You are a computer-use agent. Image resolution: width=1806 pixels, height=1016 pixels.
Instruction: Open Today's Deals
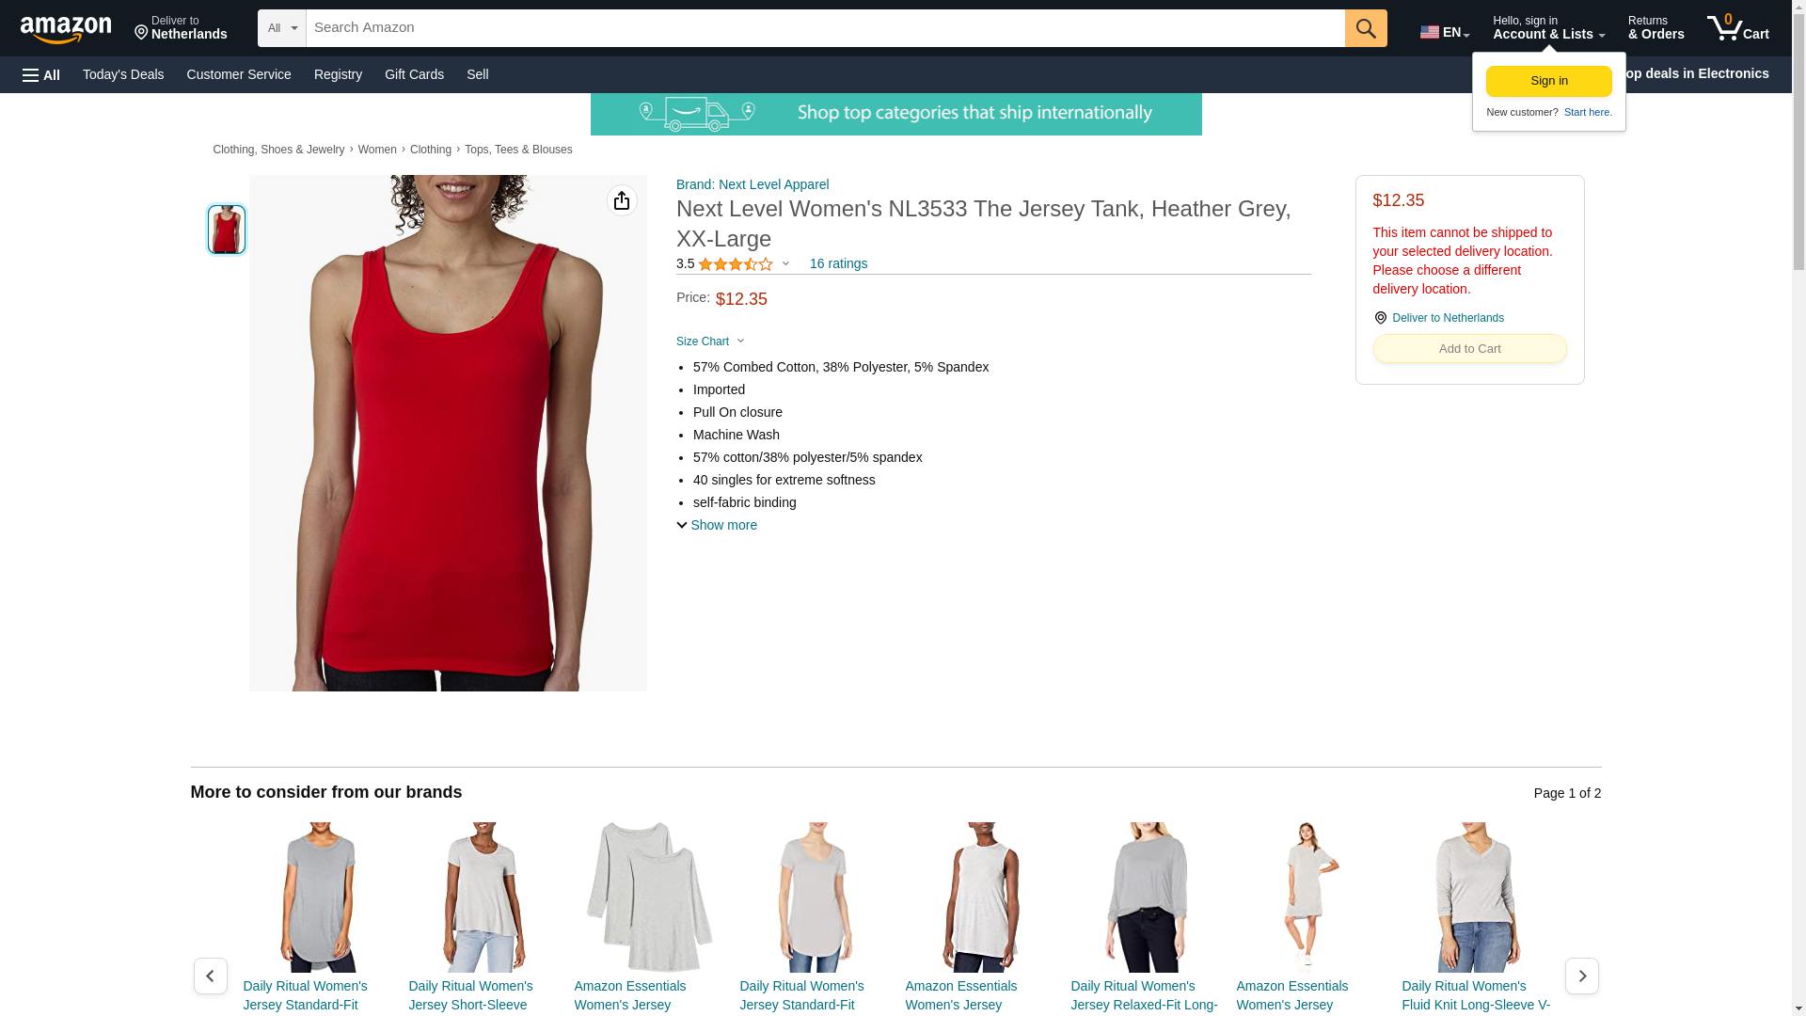(123, 74)
